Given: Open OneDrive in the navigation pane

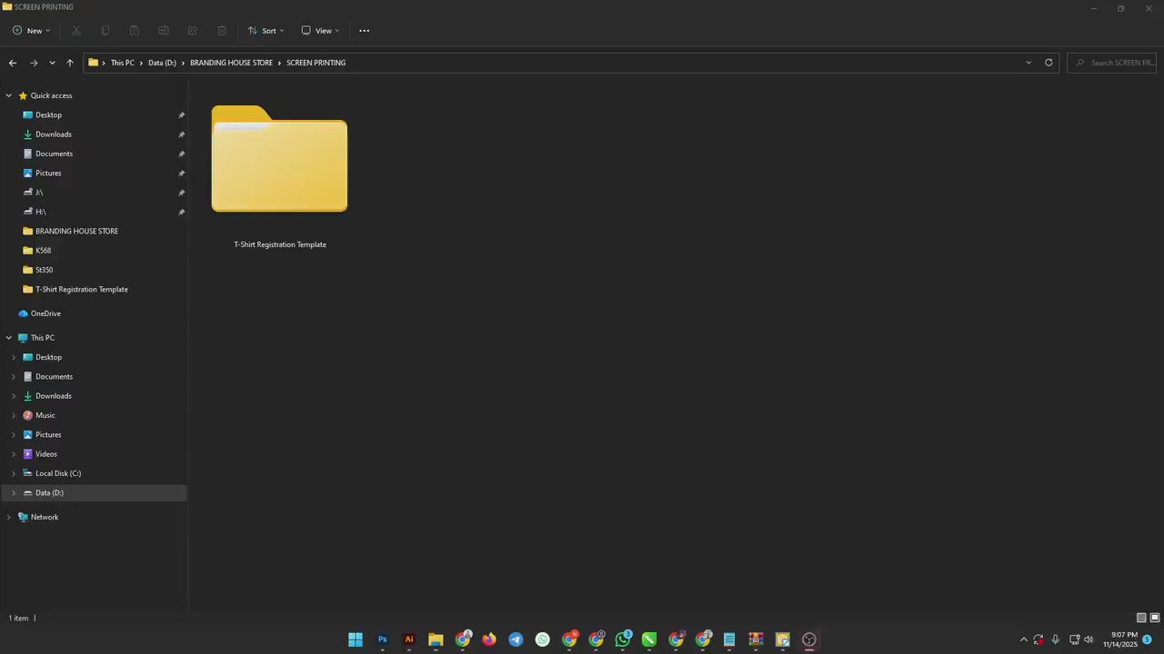Looking at the screenshot, I should pyautogui.click(x=45, y=313).
